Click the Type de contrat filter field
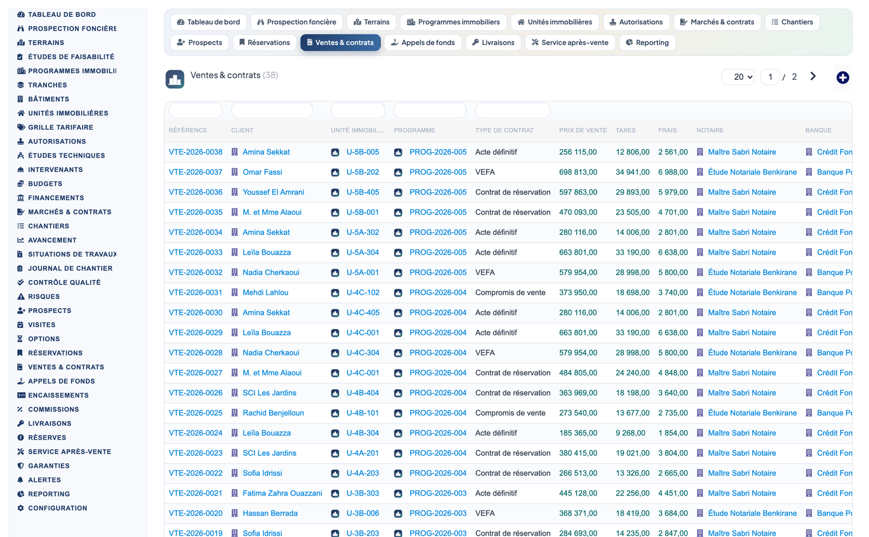This screenshot has width=869, height=537. [x=513, y=111]
